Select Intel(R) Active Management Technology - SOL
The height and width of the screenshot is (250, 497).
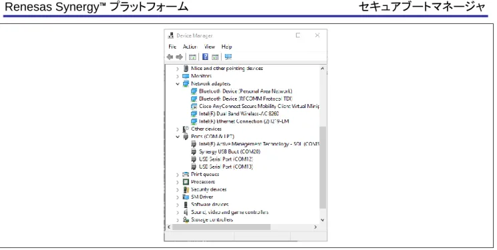click(x=259, y=144)
